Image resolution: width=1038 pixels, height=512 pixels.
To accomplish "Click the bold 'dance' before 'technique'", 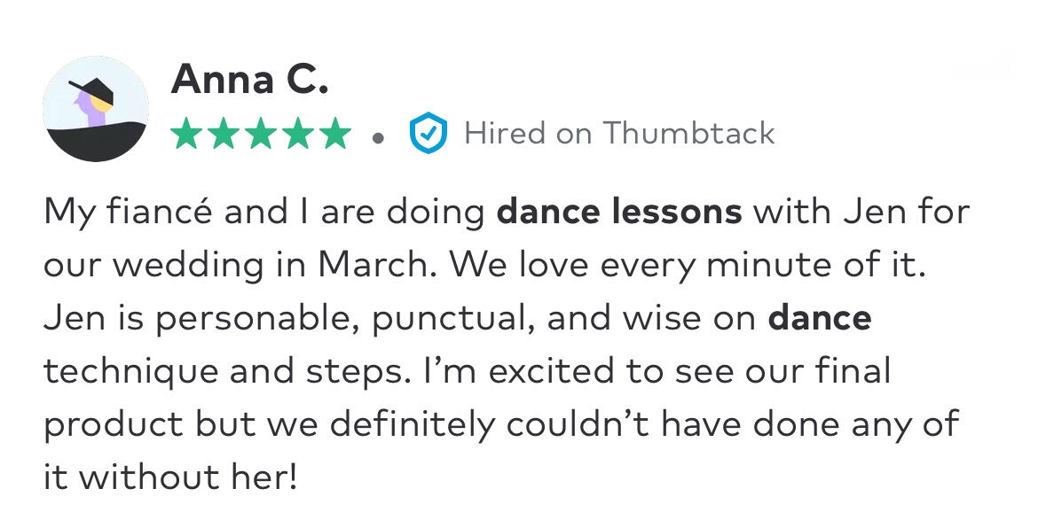I will [x=820, y=318].
